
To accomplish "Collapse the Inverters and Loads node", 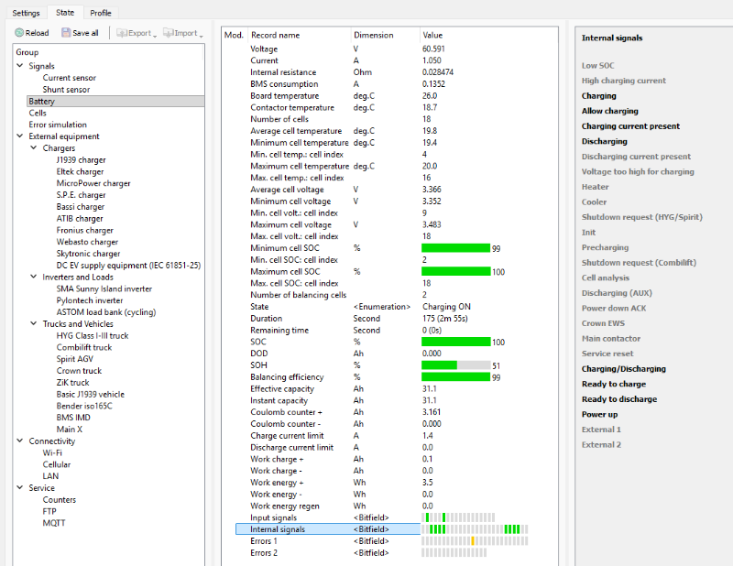I will point(34,277).
